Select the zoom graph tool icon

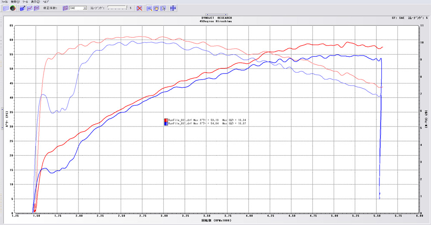pyautogui.click(x=149, y=8)
